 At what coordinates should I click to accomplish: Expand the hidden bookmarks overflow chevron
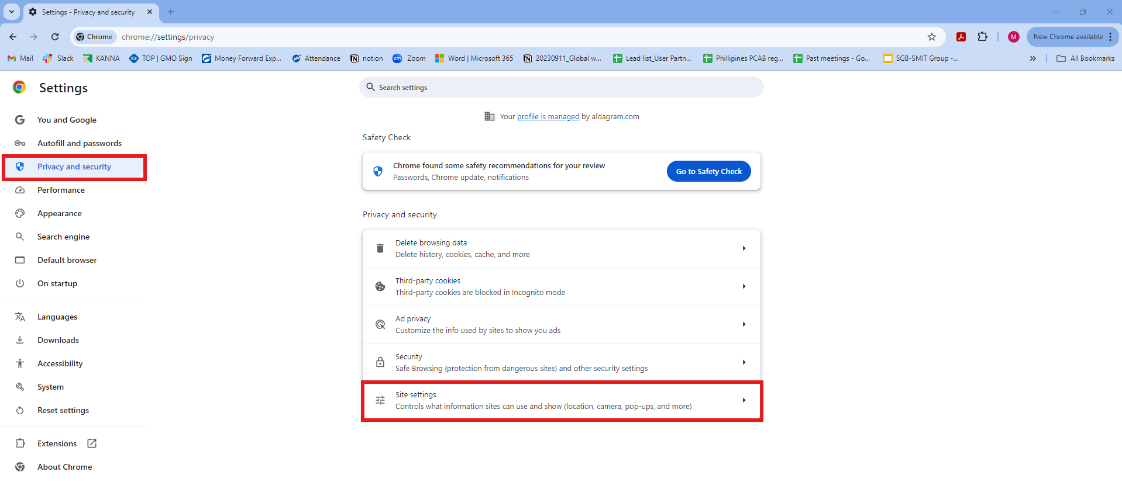pyautogui.click(x=1032, y=58)
